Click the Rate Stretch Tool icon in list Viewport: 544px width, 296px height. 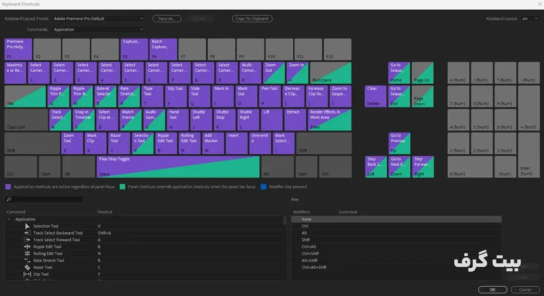point(27,260)
